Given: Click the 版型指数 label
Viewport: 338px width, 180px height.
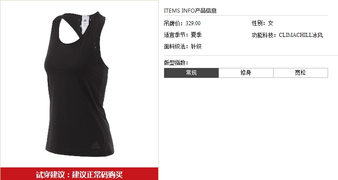Looking at the screenshot, I should tap(176, 63).
